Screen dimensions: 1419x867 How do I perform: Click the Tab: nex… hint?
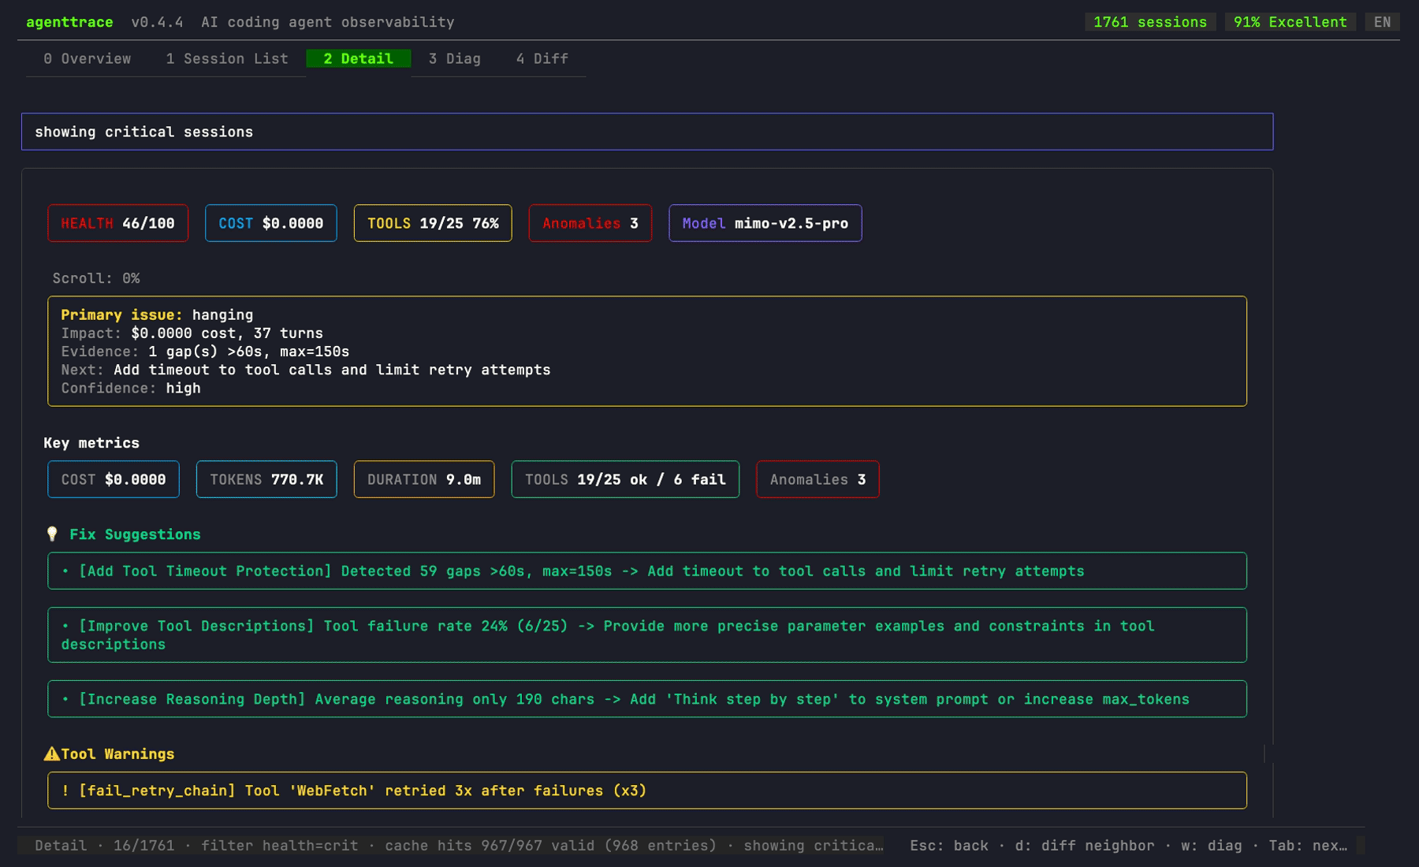[1308, 846]
